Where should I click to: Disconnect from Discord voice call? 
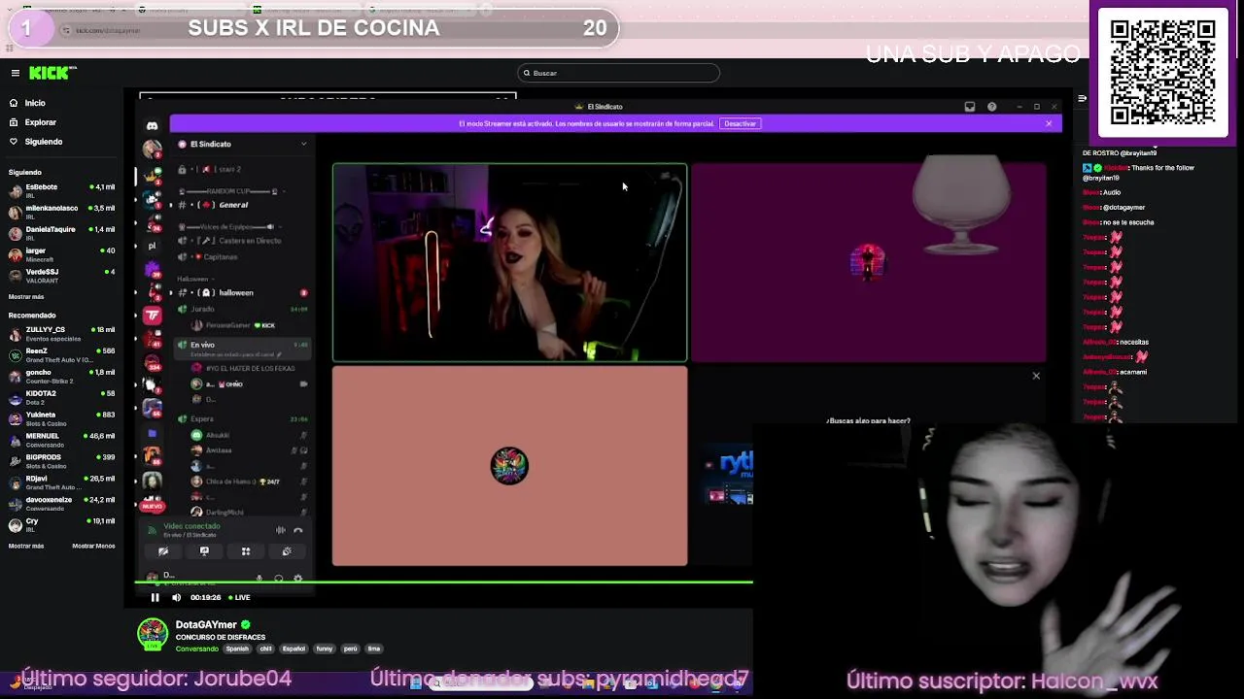point(298,530)
